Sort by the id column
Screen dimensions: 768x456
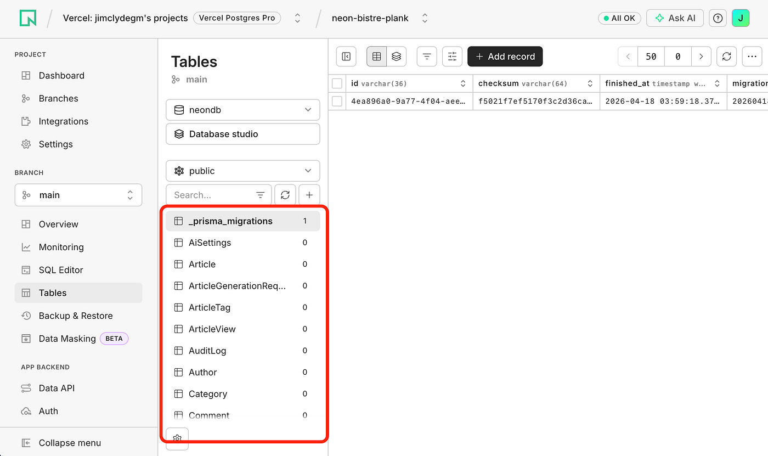tap(462, 83)
